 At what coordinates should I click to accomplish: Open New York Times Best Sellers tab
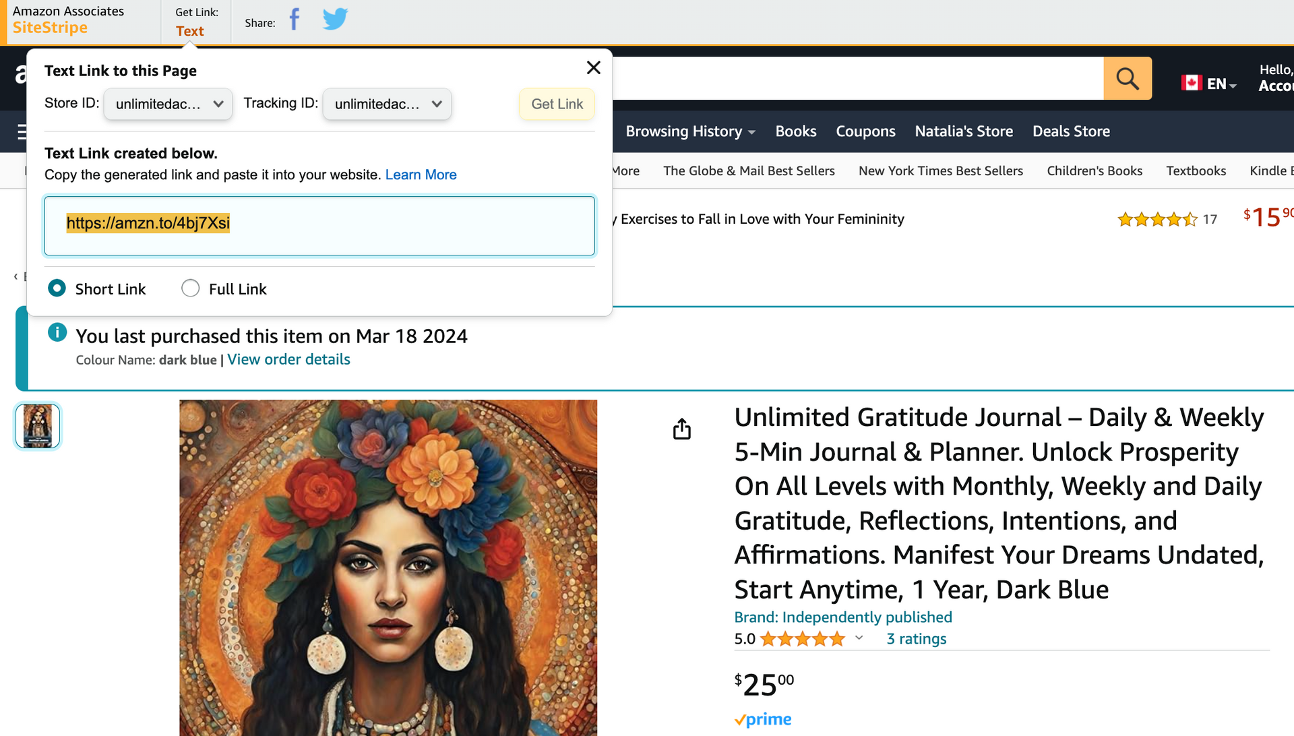pyautogui.click(x=941, y=171)
